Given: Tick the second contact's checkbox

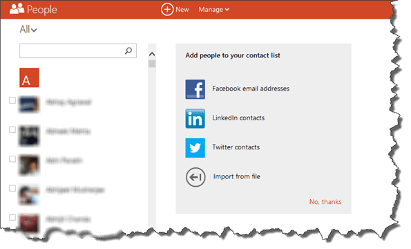Looking at the screenshot, I should point(12,129).
